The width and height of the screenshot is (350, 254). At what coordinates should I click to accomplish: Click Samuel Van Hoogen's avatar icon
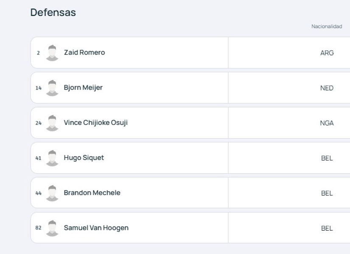coord(52,228)
